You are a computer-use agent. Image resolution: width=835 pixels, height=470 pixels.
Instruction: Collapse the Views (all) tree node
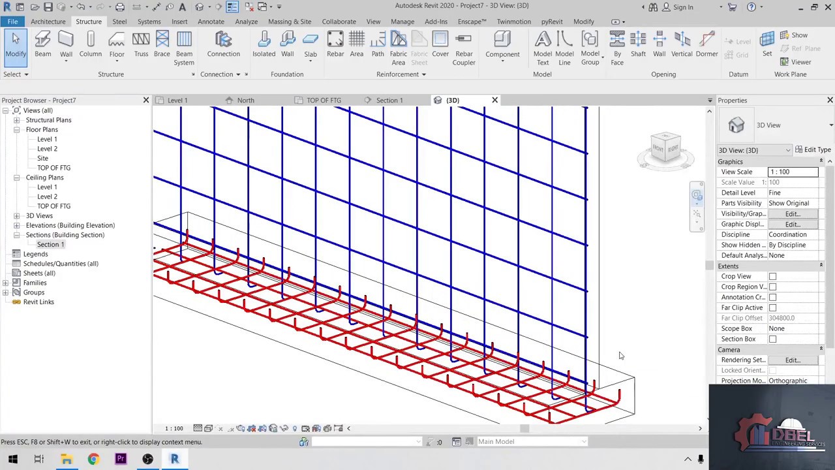6,110
